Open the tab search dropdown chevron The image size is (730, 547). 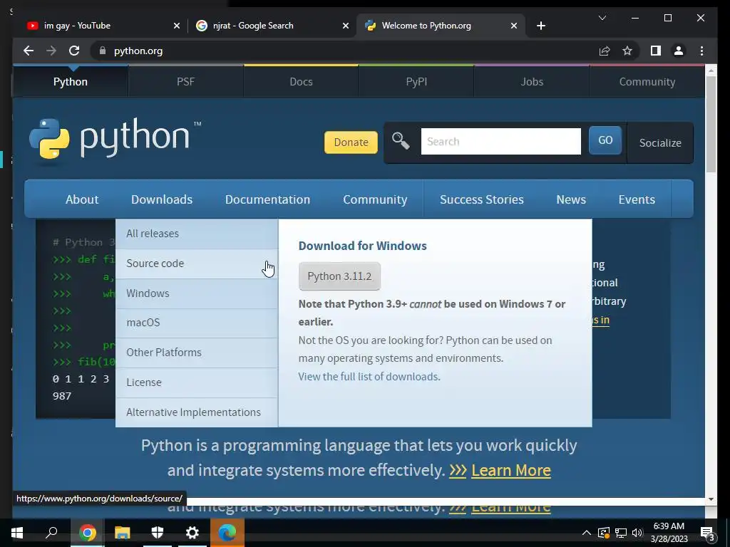click(x=602, y=18)
